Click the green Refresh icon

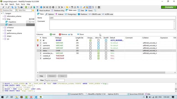click(x=26, y=7)
